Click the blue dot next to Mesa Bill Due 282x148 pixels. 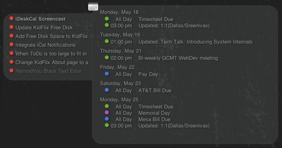107,119
